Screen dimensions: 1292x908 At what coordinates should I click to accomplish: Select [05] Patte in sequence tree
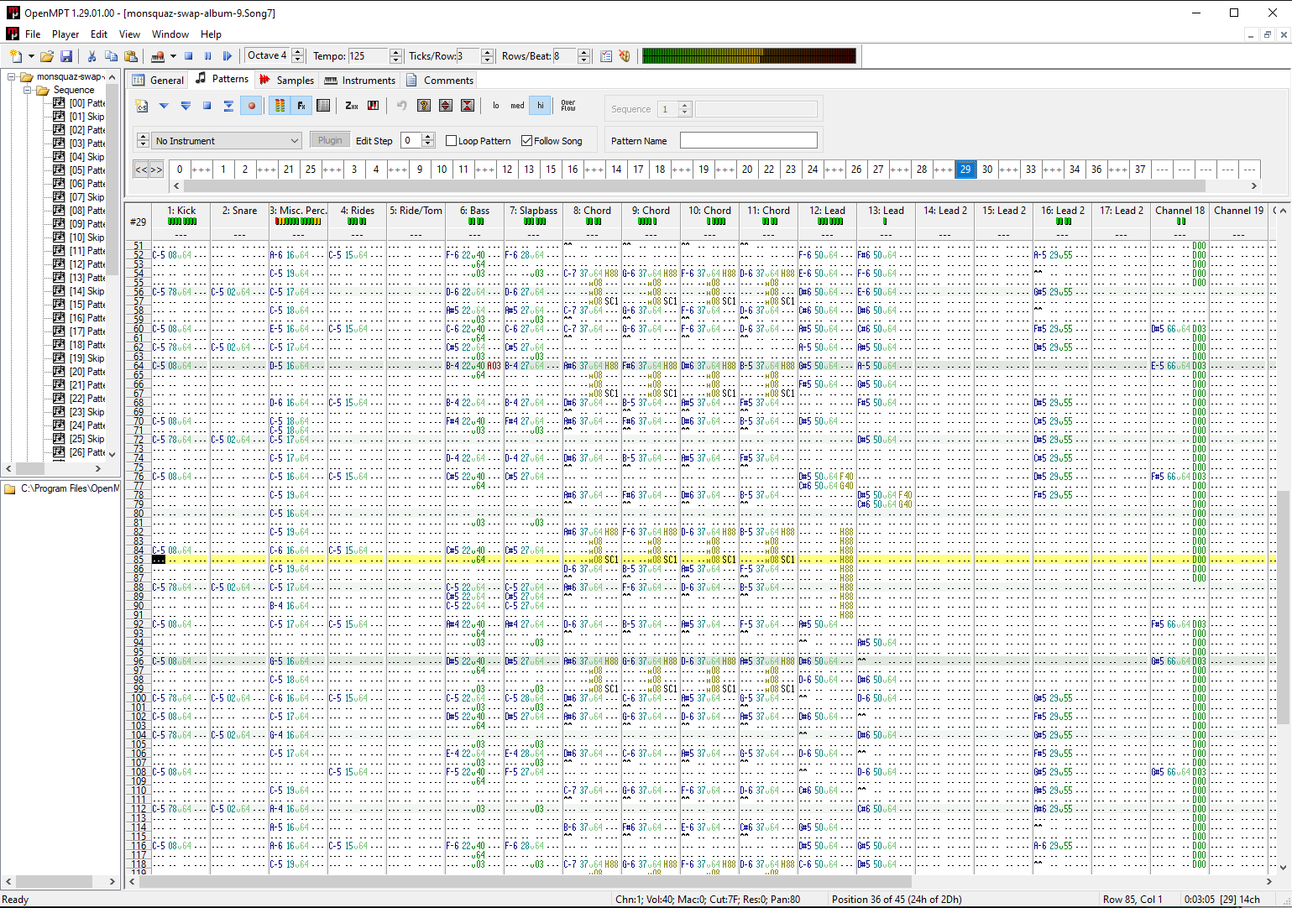87,170
